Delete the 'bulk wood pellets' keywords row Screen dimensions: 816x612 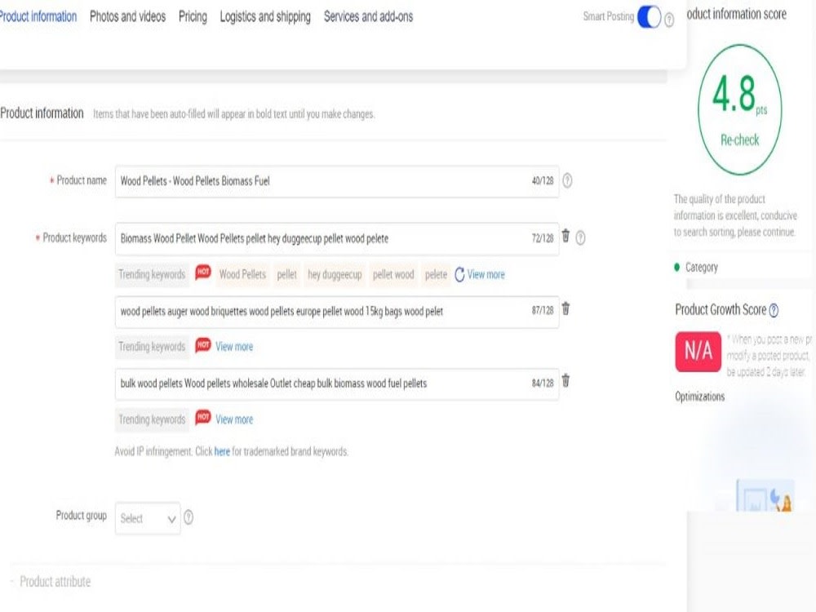[565, 381]
